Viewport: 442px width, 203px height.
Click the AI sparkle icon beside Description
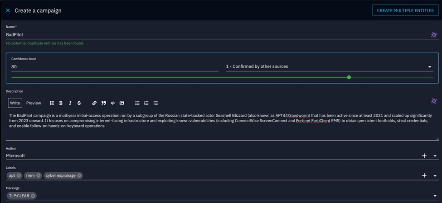pyautogui.click(x=434, y=101)
